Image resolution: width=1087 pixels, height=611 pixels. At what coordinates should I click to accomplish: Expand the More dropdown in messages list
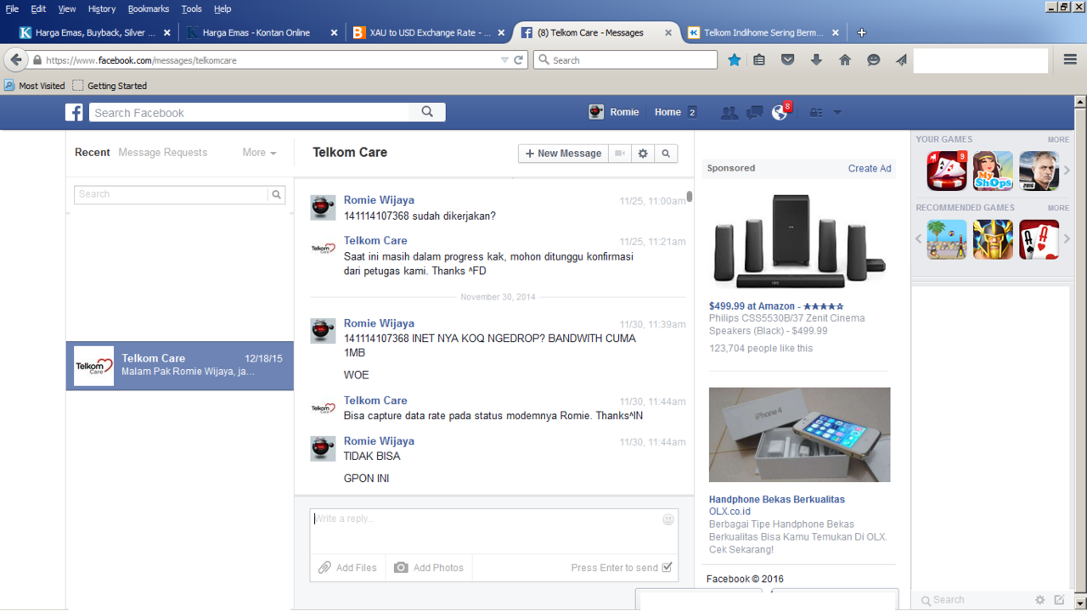(x=259, y=153)
